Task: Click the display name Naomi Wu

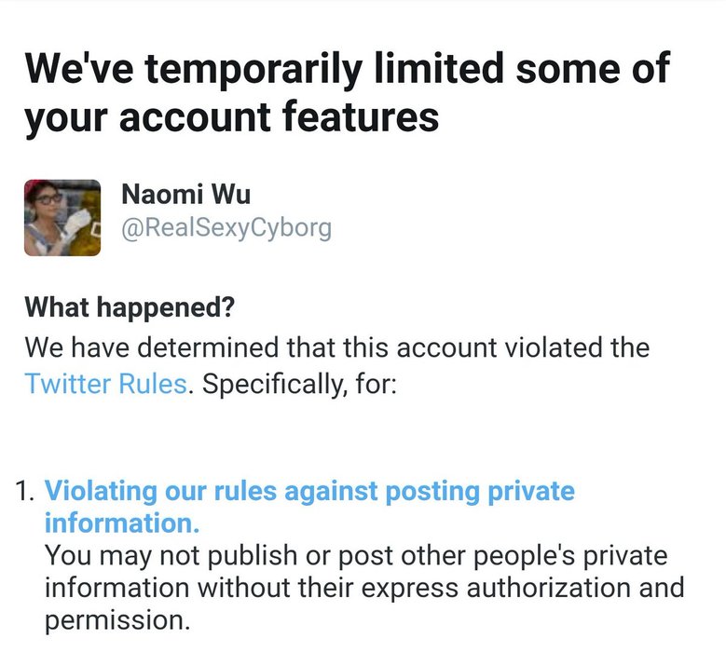Action: point(185,196)
